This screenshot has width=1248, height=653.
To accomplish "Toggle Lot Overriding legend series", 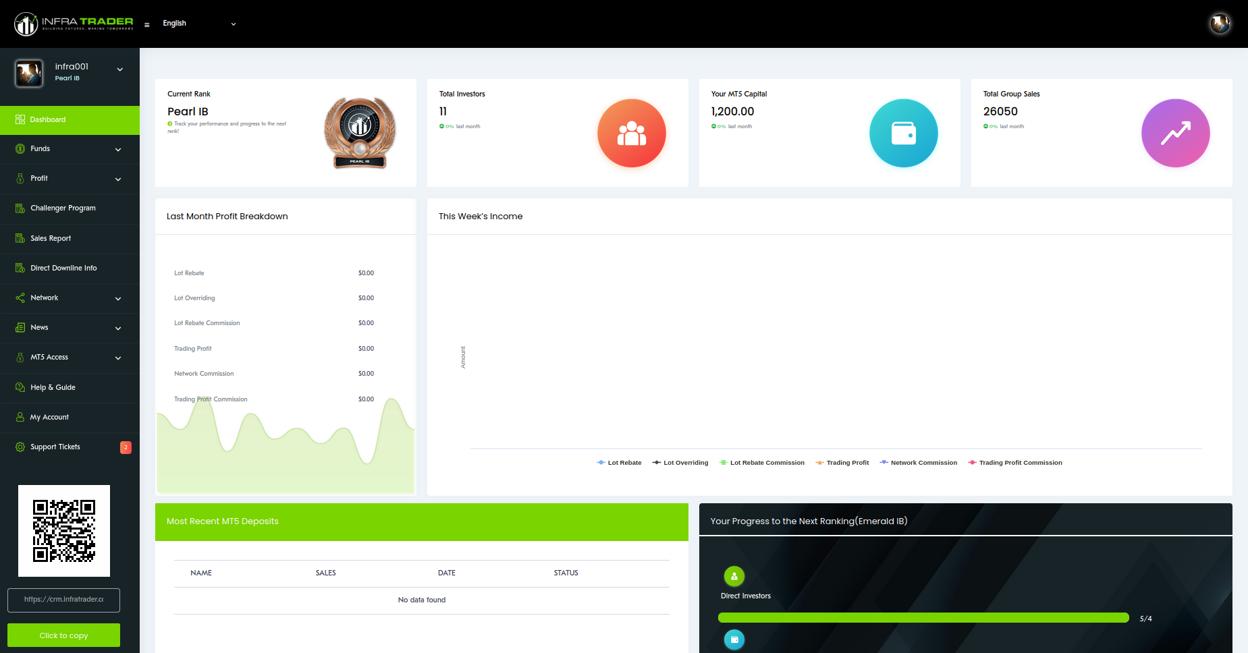I will (680, 463).
